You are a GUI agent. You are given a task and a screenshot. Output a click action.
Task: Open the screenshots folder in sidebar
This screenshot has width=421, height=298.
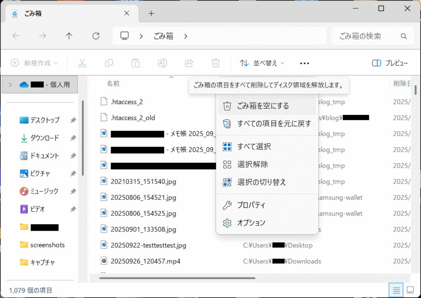point(42,245)
